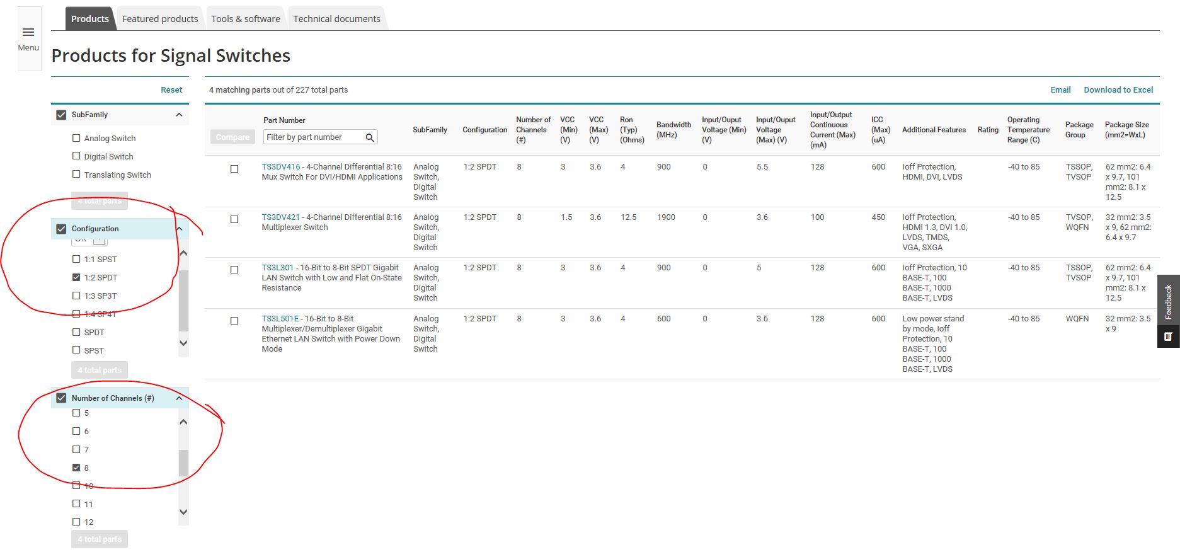
Task: Open the TS3L501E part link
Action: pos(280,319)
